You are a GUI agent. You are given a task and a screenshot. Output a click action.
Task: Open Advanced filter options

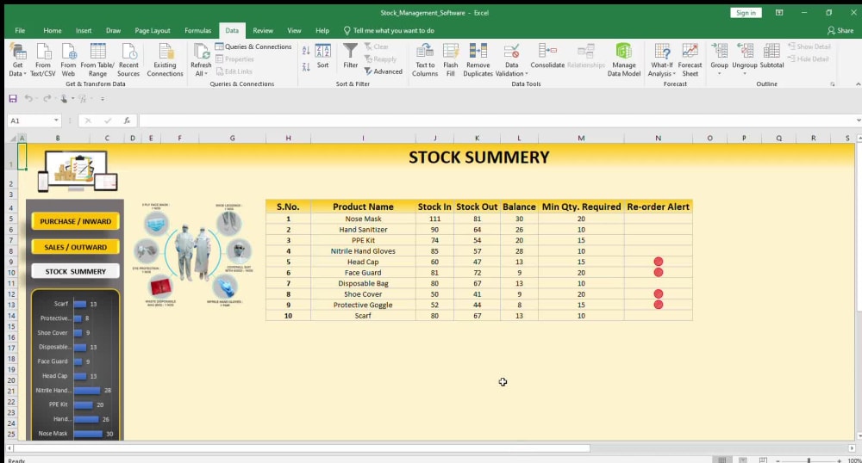pos(384,71)
